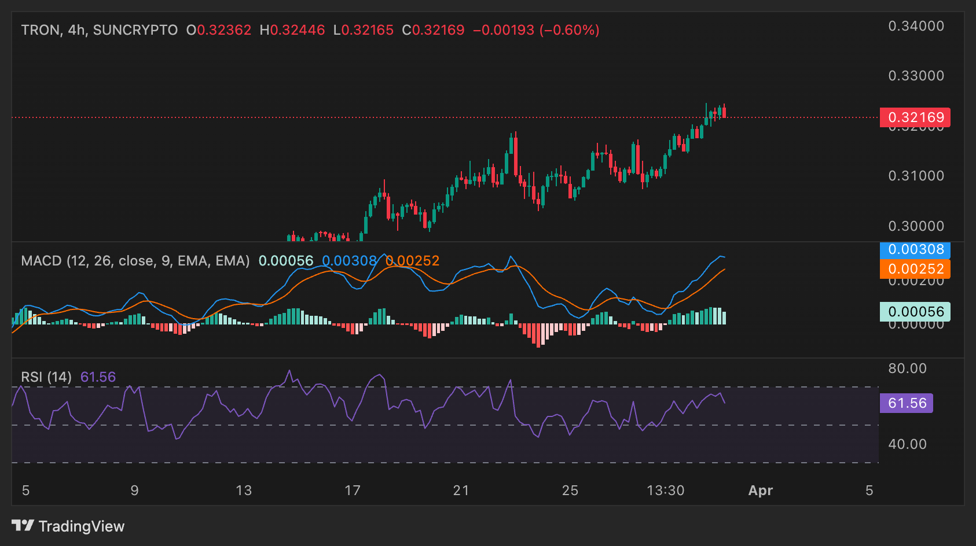
Task: Select the TRON, 4h, SUNCRYPTO chart title
Action: tap(100, 30)
